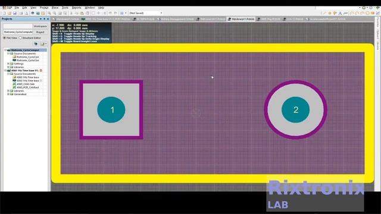Click the Paste clipboard toolbar icon
The height and width of the screenshot is (214, 381).
82,13
